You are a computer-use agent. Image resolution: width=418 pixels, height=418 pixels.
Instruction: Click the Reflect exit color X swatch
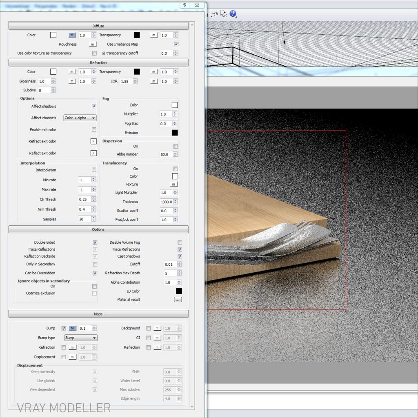[93, 153]
